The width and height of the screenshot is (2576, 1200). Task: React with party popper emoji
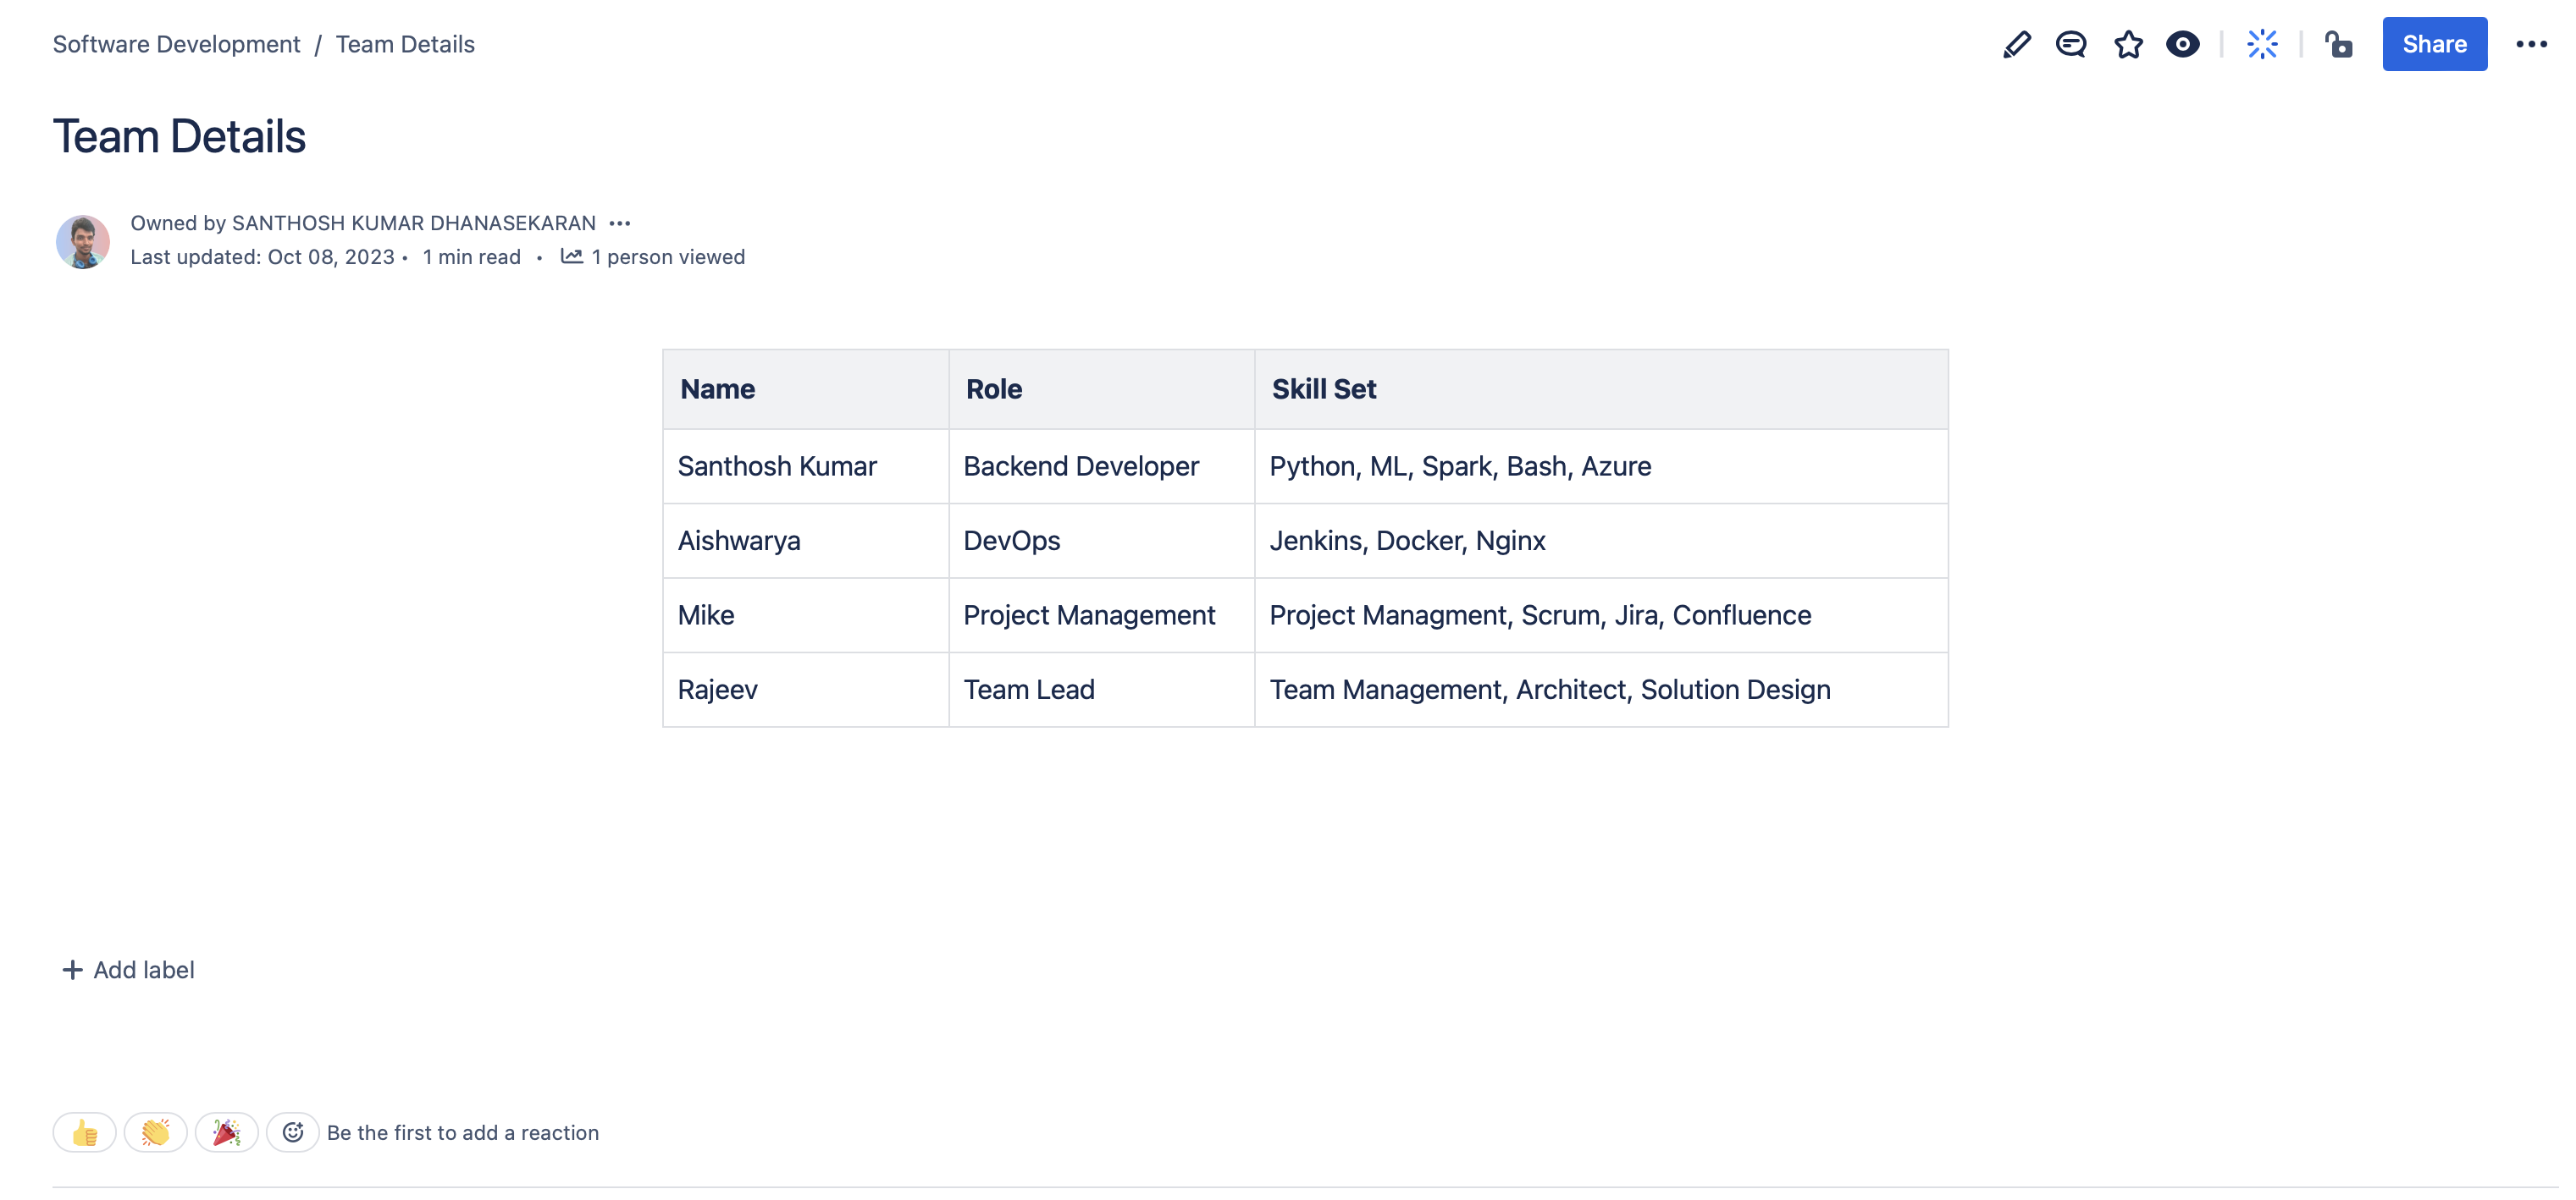226,1132
